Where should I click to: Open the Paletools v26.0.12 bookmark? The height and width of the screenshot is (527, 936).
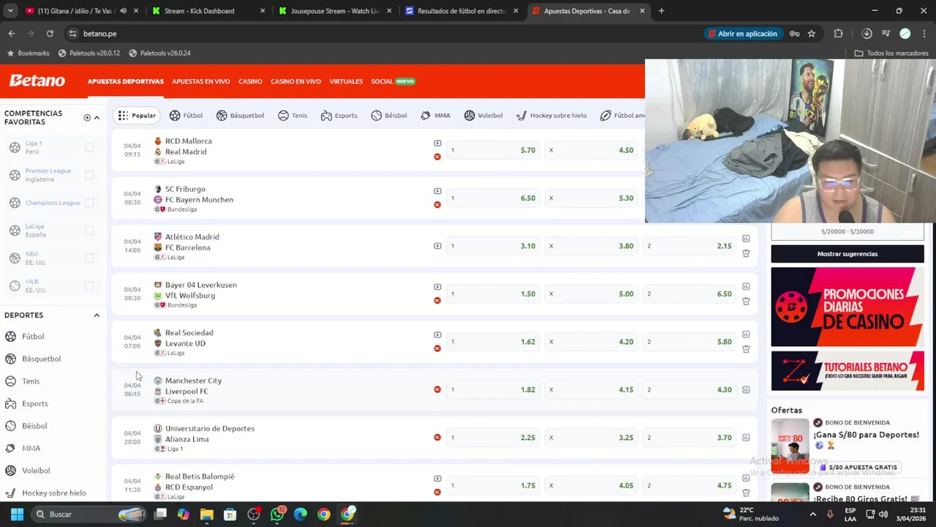tap(88, 53)
